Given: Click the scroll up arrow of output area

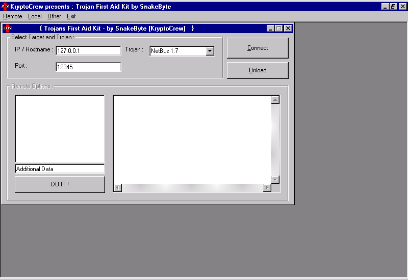Looking at the screenshot, I should [275, 100].
